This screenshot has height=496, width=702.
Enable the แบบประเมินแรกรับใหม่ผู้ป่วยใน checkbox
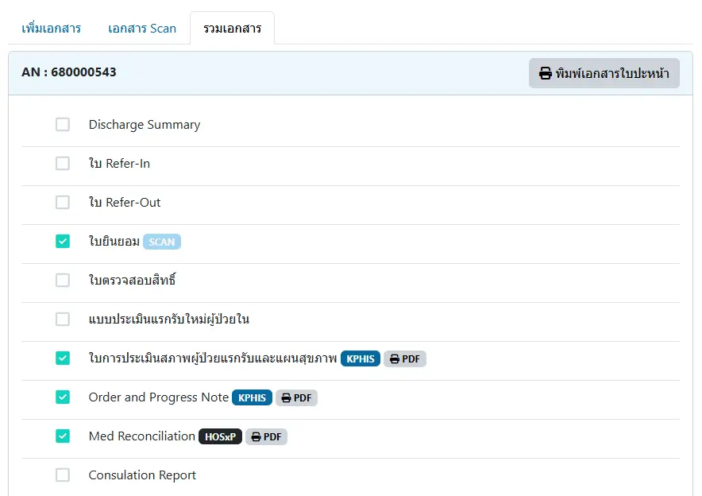tap(62, 319)
